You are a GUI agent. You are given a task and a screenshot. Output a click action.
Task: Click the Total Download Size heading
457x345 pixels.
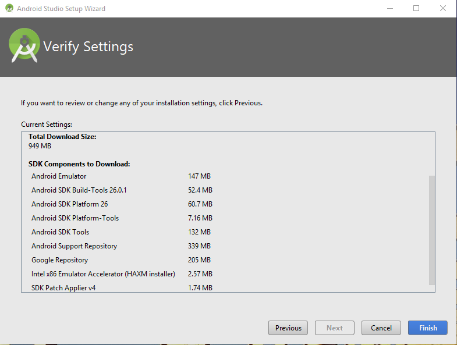[x=62, y=137]
